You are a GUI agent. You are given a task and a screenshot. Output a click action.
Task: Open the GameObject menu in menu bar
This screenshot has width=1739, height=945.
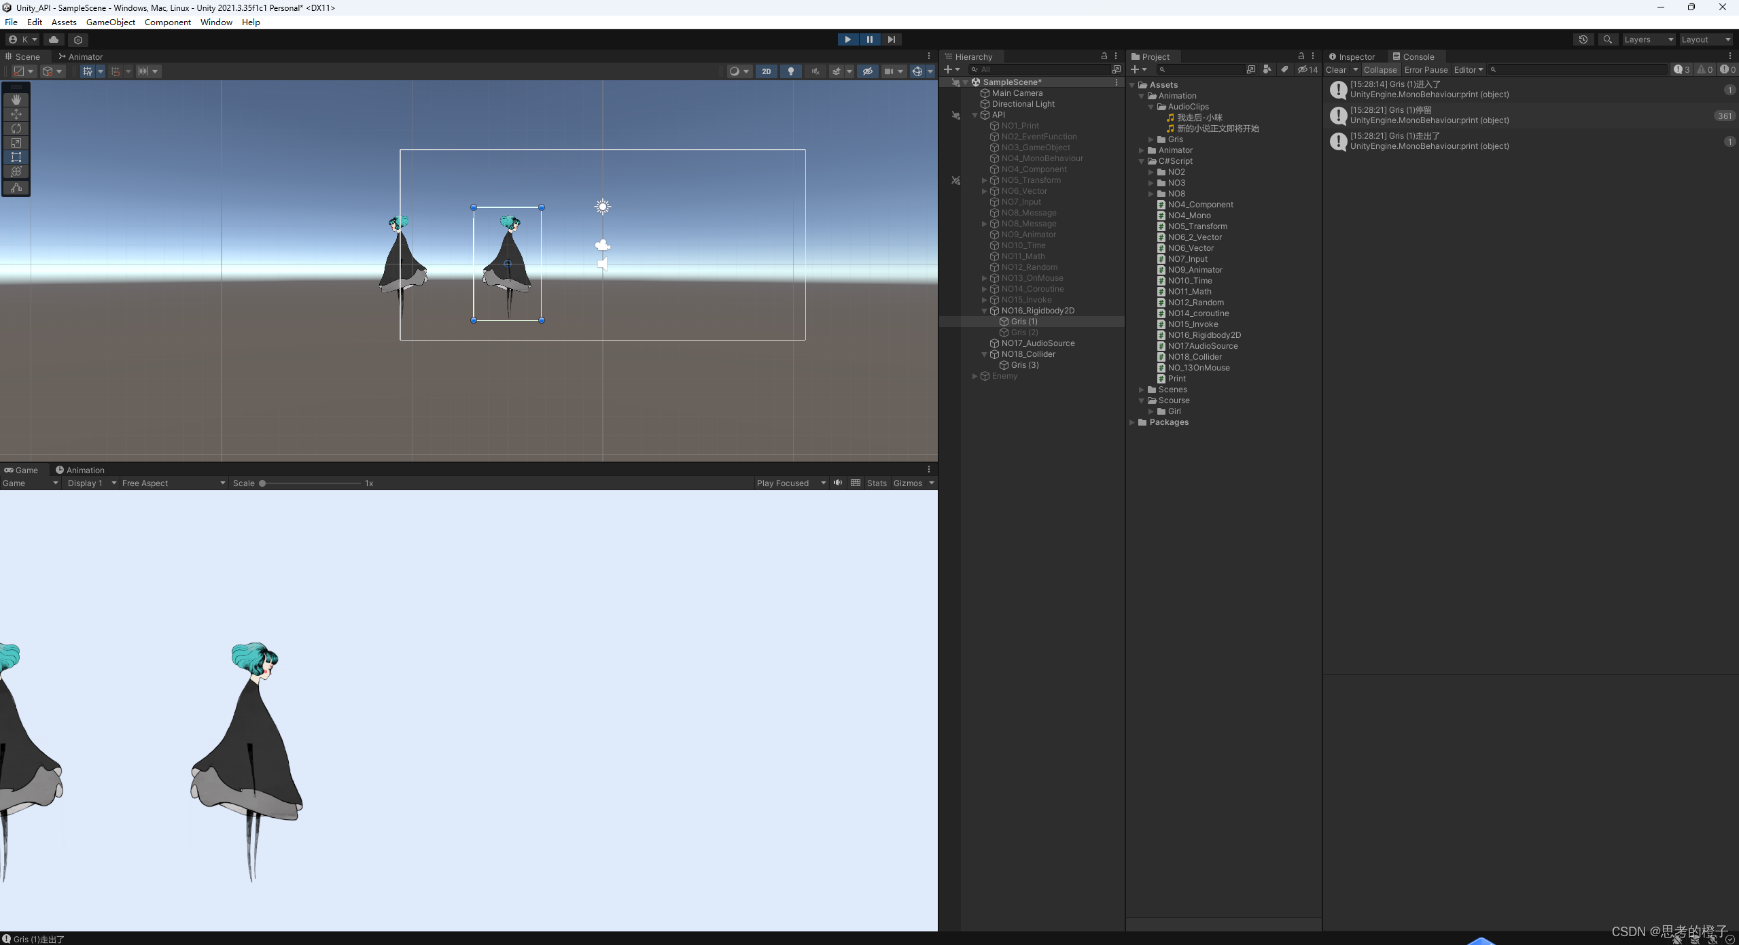(x=109, y=21)
